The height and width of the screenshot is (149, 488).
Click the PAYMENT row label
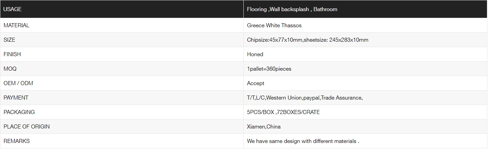[16, 98]
